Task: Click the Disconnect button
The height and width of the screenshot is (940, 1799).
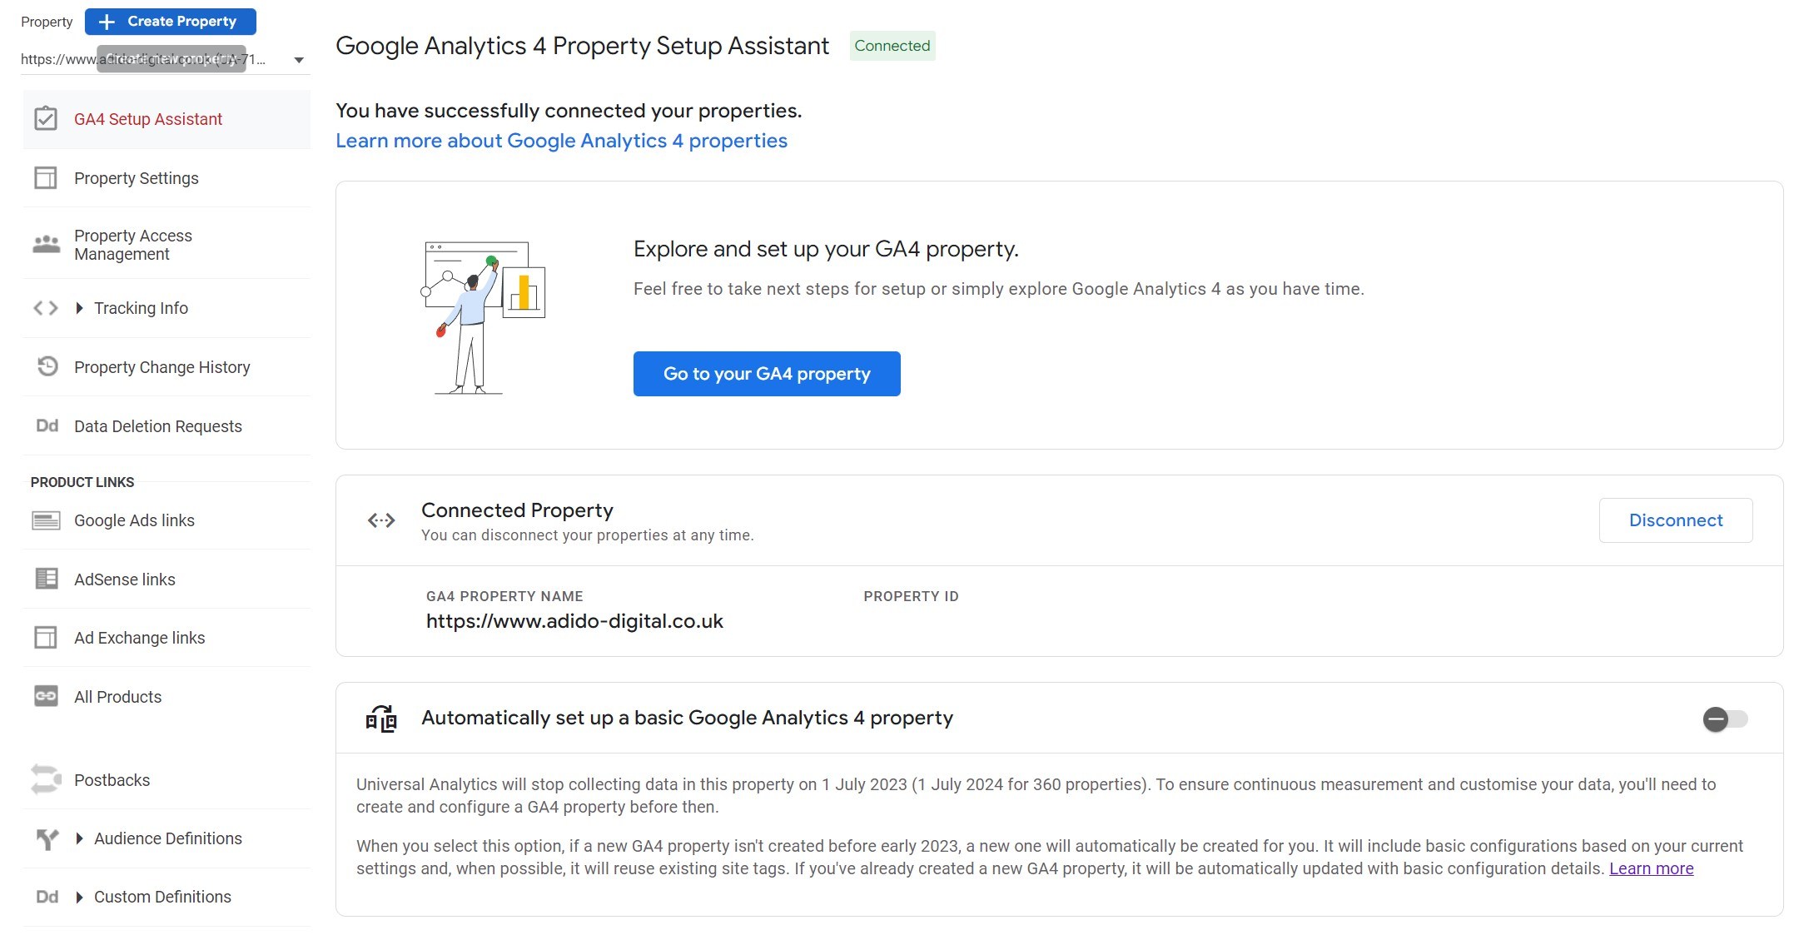Action: (x=1676, y=520)
